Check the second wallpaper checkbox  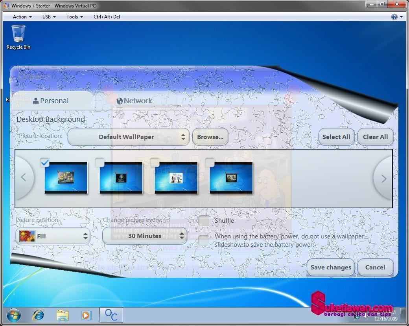(x=100, y=162)
